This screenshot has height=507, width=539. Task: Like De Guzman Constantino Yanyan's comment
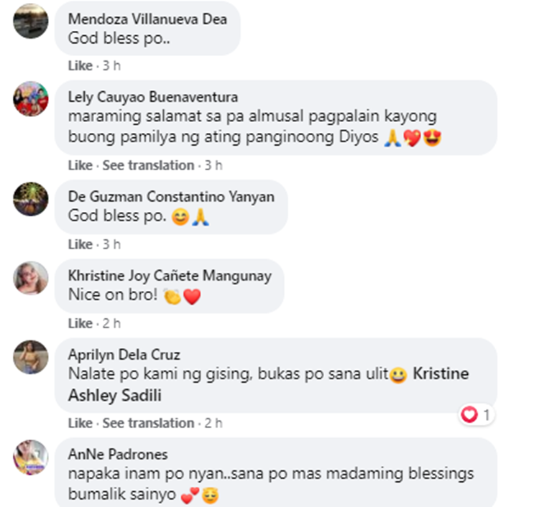(x=80, y=244)
